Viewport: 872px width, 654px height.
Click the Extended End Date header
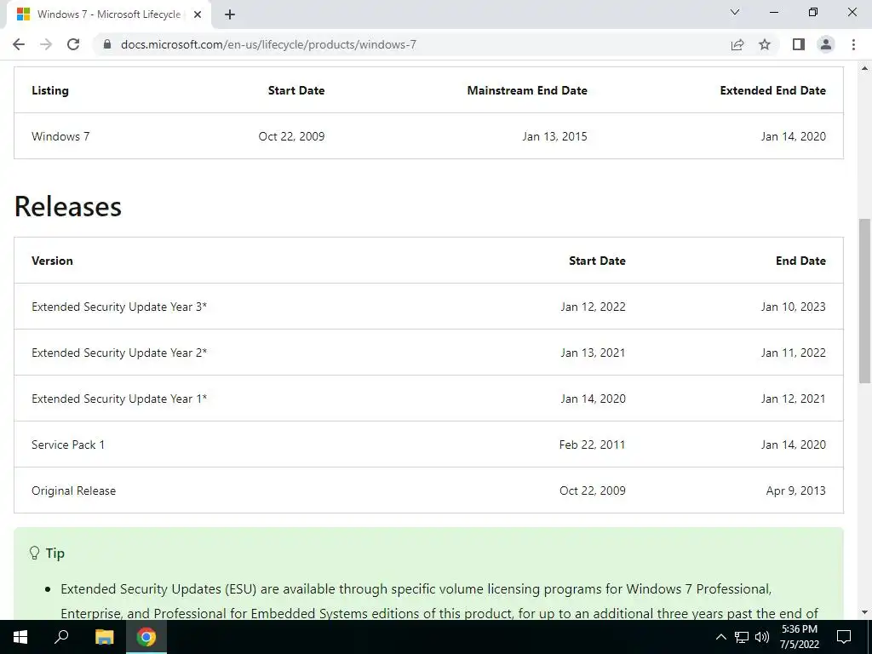point(772,90)
